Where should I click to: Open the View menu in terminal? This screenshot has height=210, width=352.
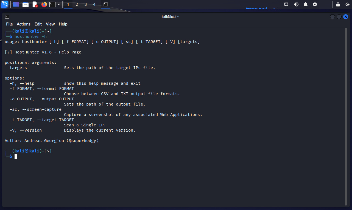tap(50, 24)
